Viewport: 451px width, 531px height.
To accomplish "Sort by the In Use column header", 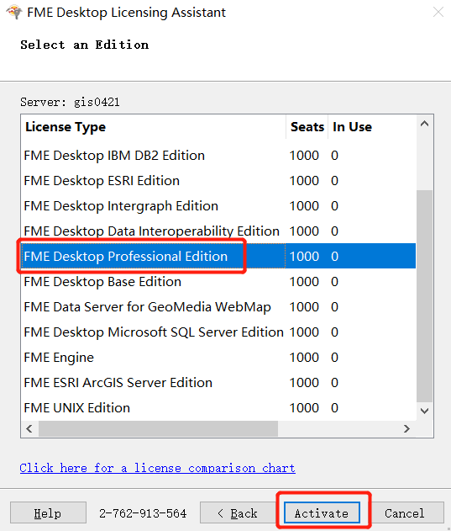I will pos(372,127).
